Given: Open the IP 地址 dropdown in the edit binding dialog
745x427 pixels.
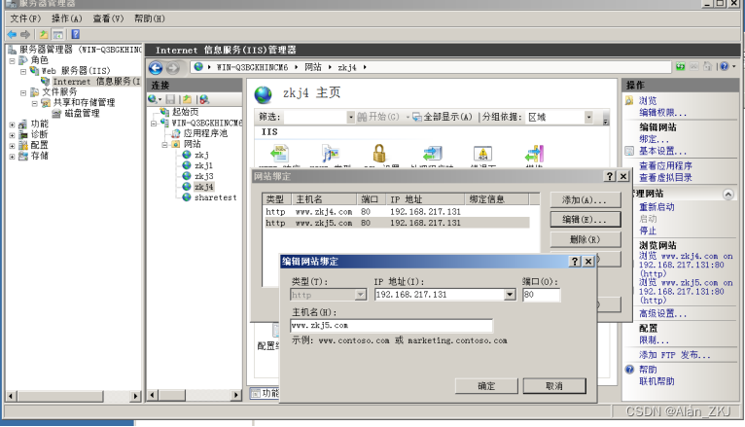Looking at the screenshot, I should (x=510, y=295).
